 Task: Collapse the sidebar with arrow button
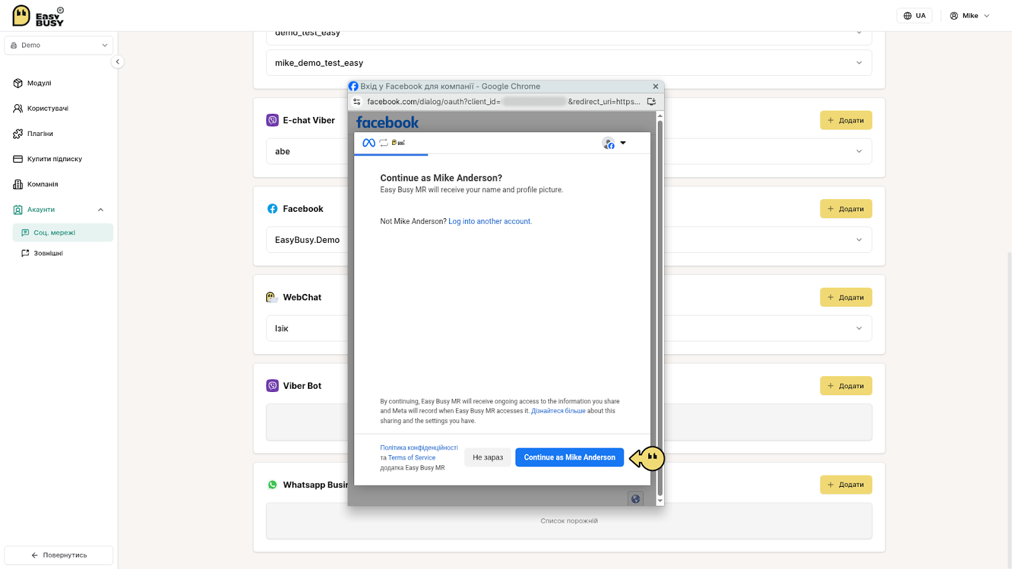(x=117, y=61)
